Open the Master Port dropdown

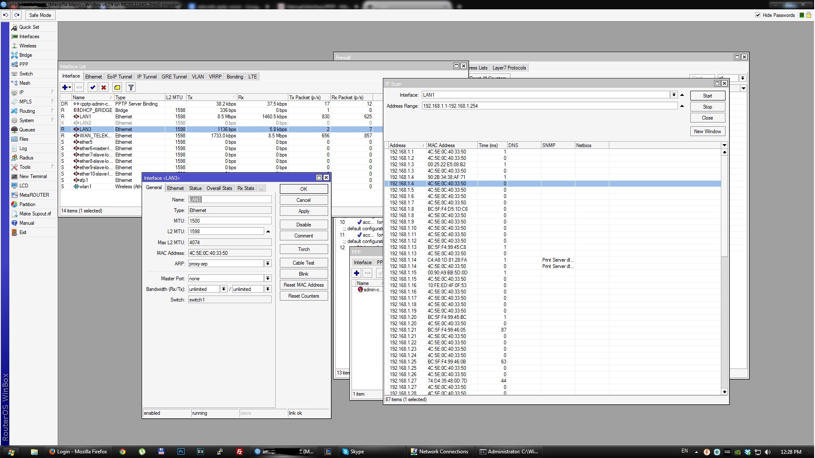pos(268,279)
